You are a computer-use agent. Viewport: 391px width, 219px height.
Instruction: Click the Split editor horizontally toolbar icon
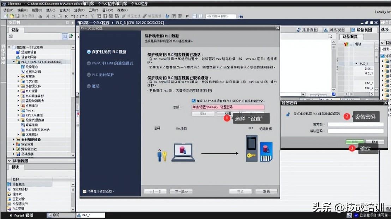point(194,16)
